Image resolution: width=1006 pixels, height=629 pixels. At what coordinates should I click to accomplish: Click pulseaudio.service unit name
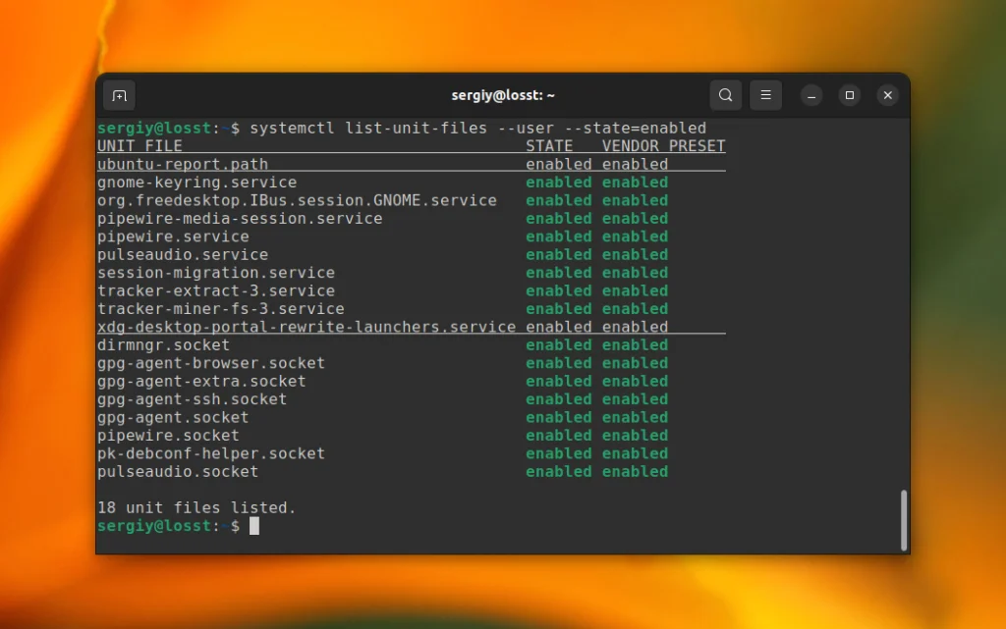click(183, 254)
